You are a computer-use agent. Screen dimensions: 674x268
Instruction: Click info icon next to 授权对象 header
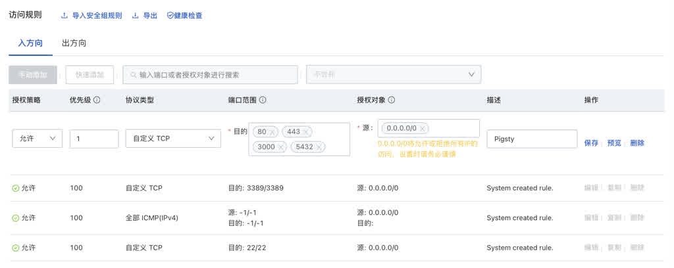tap(392, 100)
